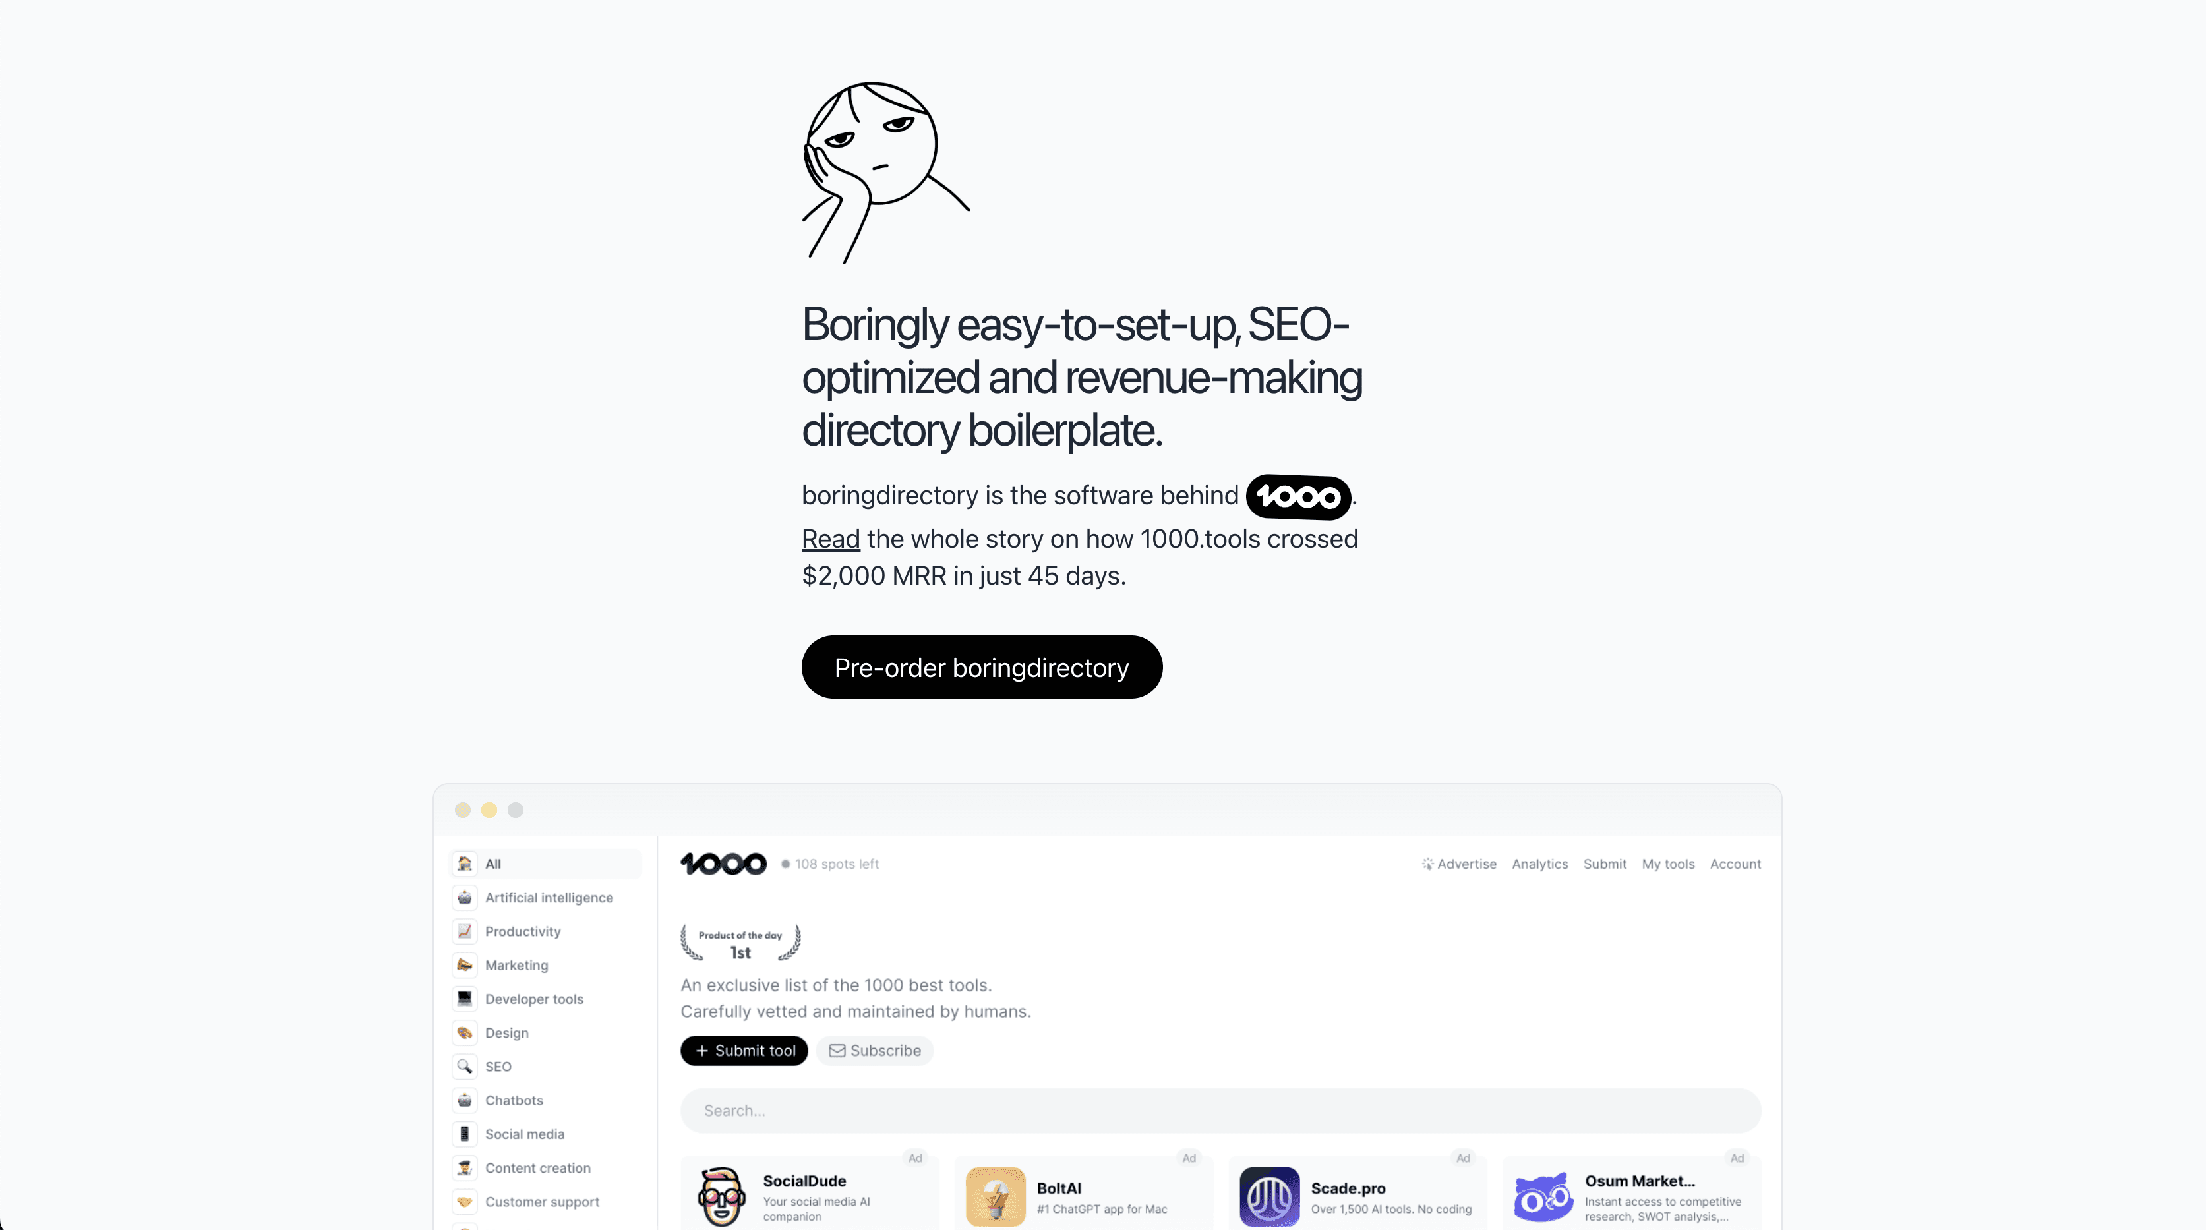Expand the Customer support category
Viewport: 2206px width, 1230px height.
point(541,1201)
